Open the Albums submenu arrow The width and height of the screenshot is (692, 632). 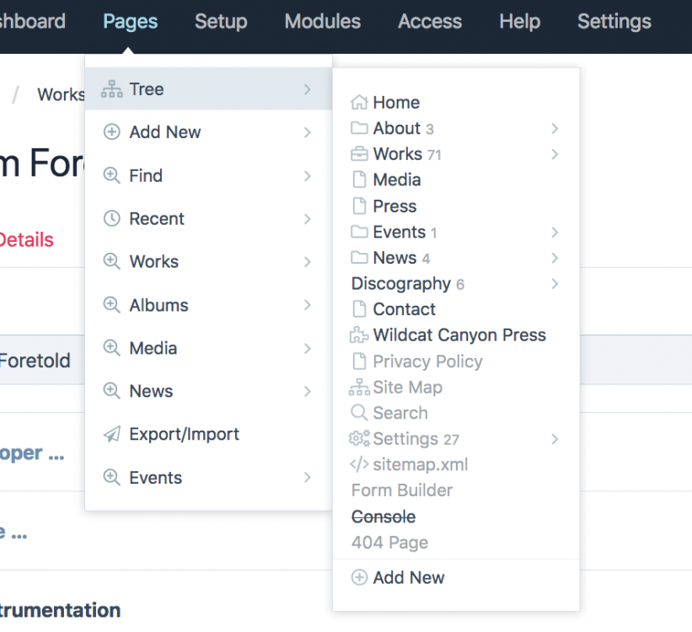click(308, 305)
